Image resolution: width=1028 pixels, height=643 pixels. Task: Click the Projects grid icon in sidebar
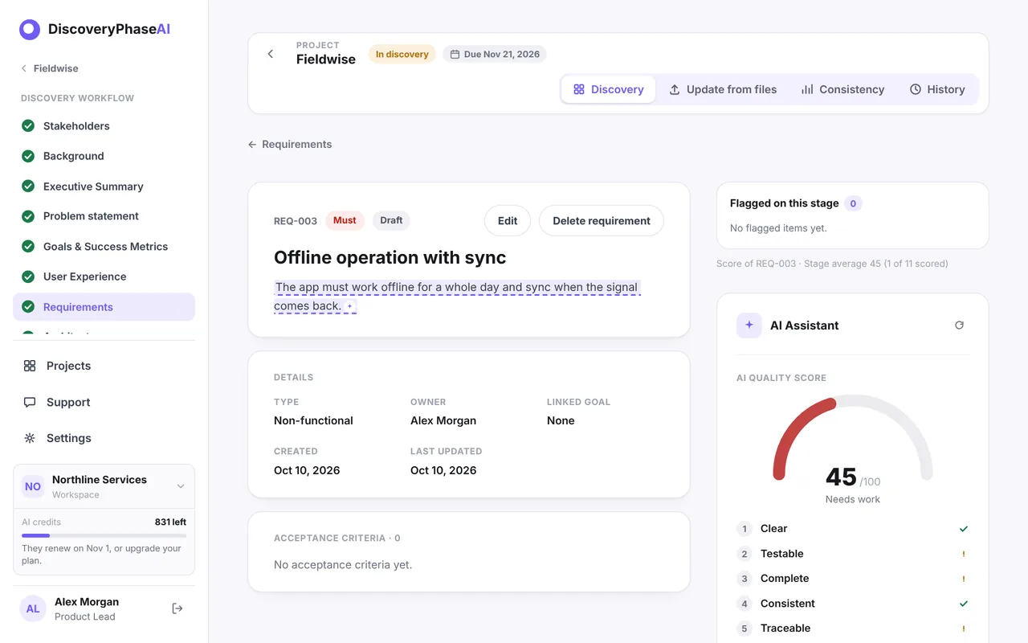(30, 366)
